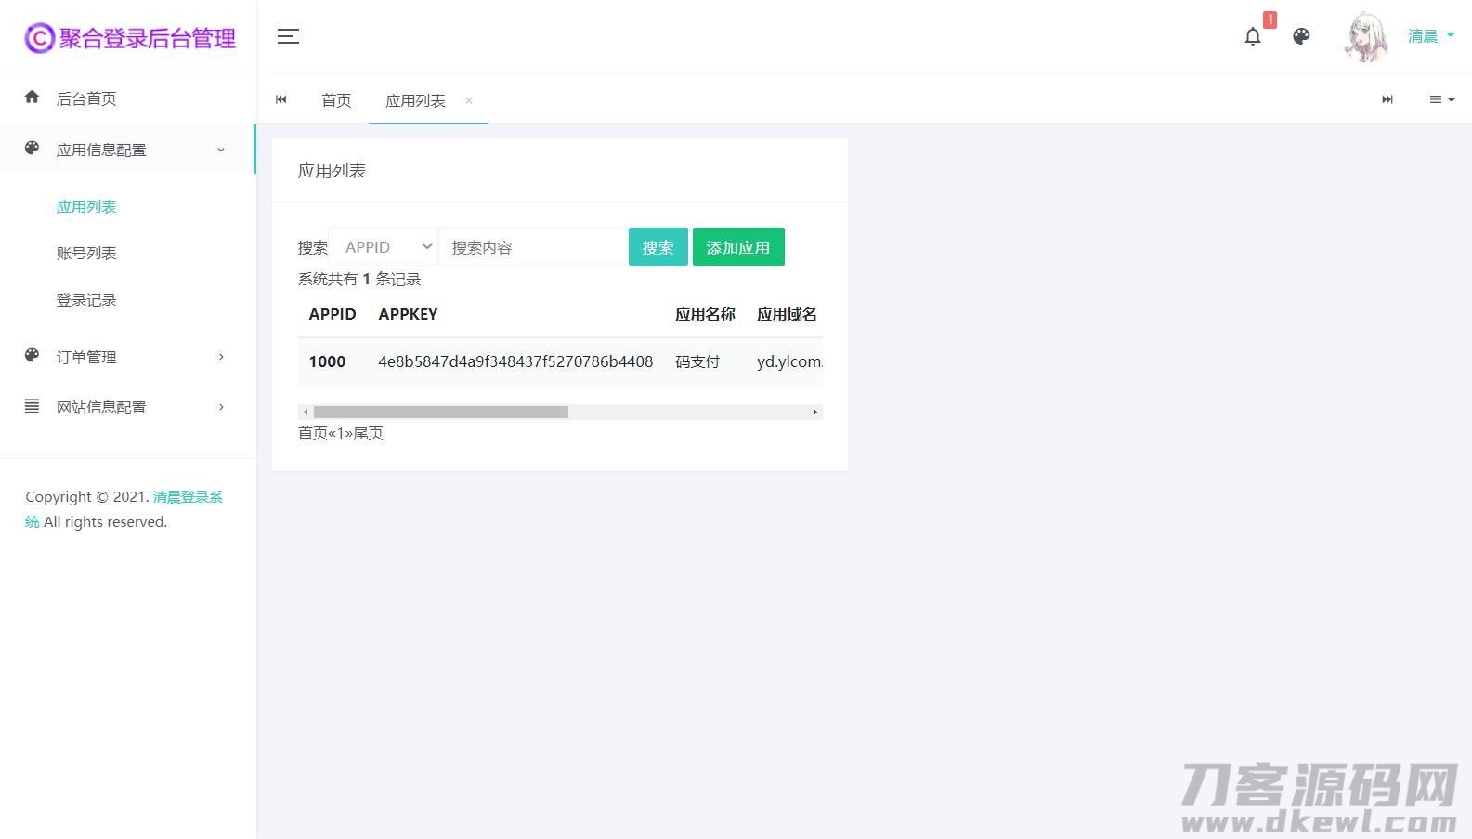Click the table horizontal scrollbar thumb

440,412
